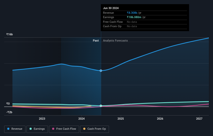Toggle the Free Cash Flow legend button
Viewport: 213px width, 136px height.
pyautogui.click(x=64, y=129)
